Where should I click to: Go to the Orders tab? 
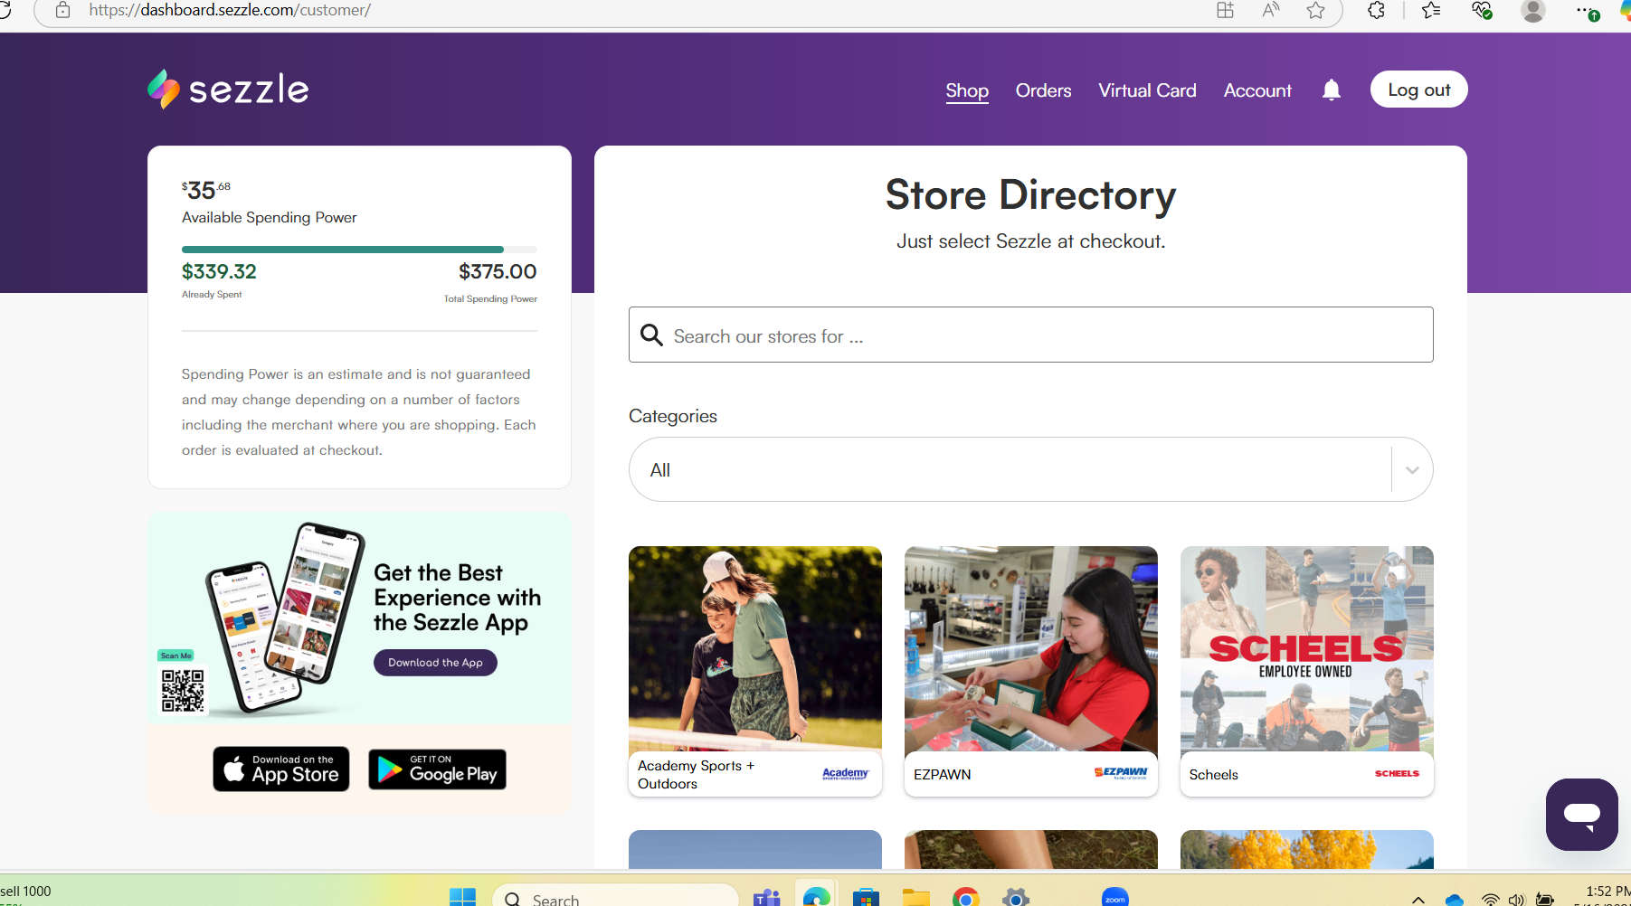coord(1043,90)
